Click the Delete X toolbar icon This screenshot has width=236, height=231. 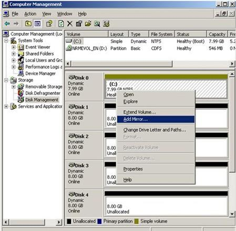coord(70,24)
